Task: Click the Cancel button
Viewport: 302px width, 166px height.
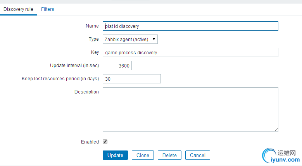Action: [x=198, y=155]
